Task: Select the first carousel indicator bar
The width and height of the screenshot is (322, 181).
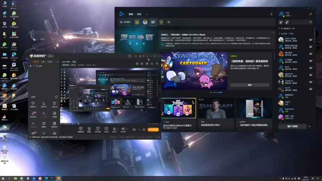Action: [215, 93]
